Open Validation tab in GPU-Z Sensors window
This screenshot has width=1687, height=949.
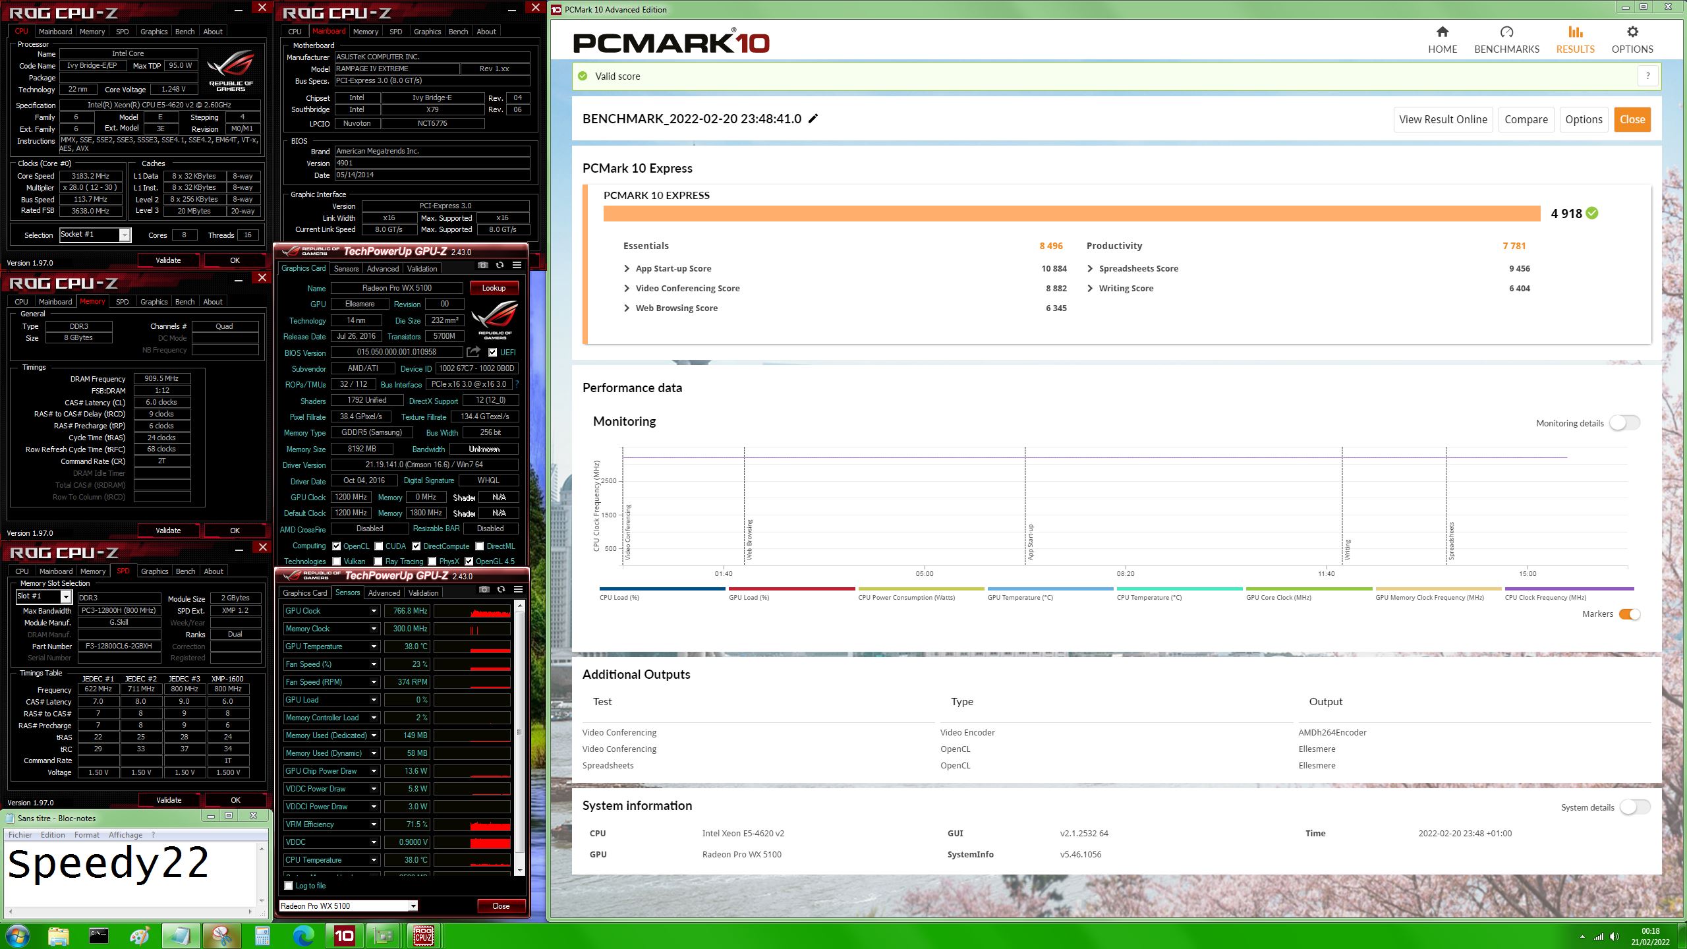(423, 593)
